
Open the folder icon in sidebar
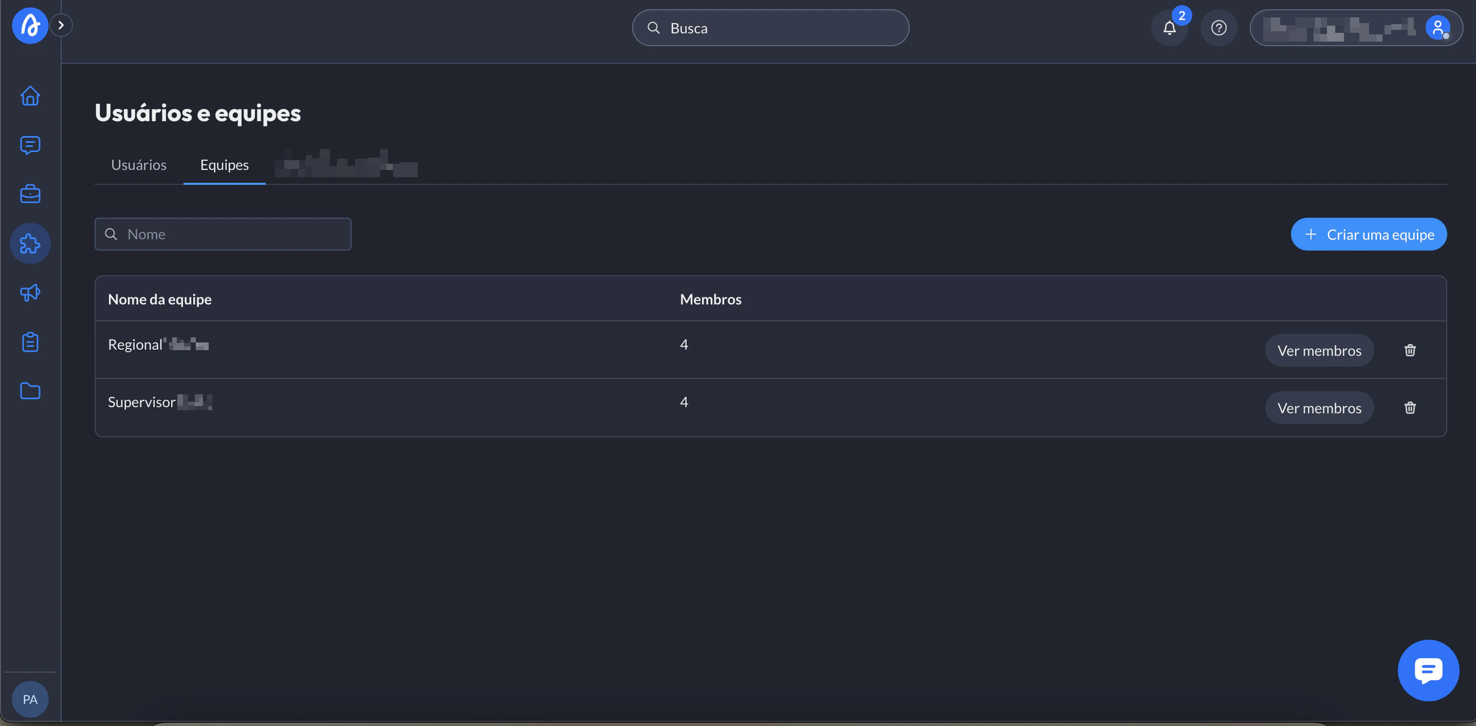pos(30,391)
